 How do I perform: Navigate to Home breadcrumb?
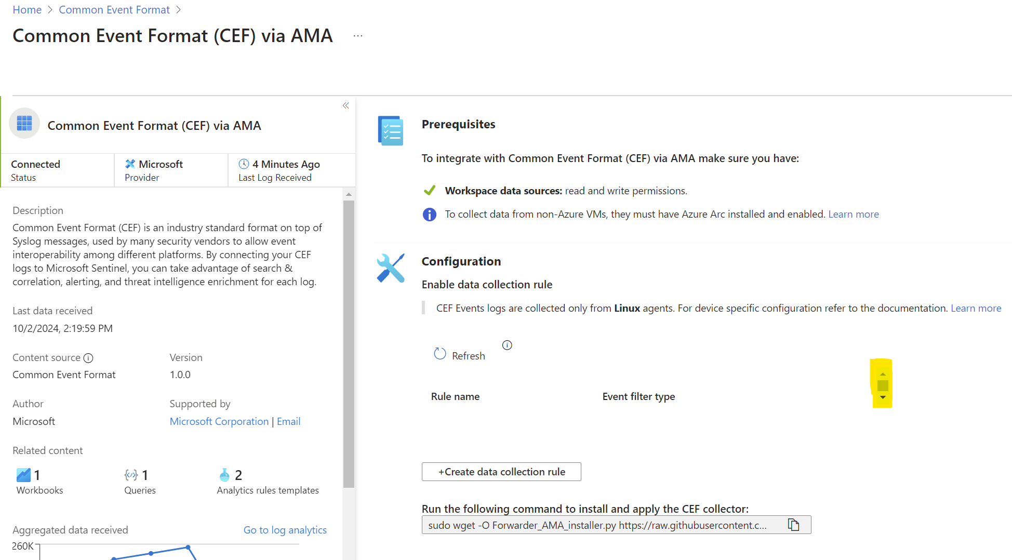(27, 10)
